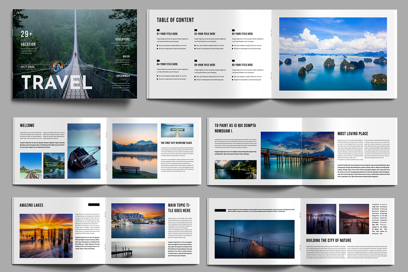Viewport: 408px width, 272px height.
Task: Click the square marker above 04-Your Title Here
Action: point(158,61)
